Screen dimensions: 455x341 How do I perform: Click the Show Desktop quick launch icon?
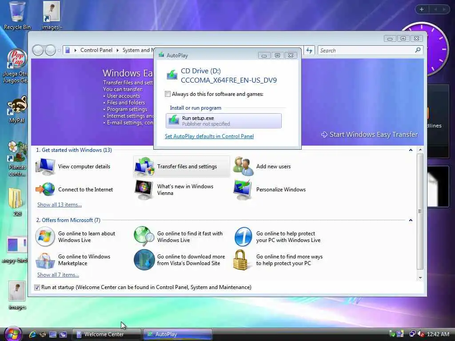coord(53,334)
